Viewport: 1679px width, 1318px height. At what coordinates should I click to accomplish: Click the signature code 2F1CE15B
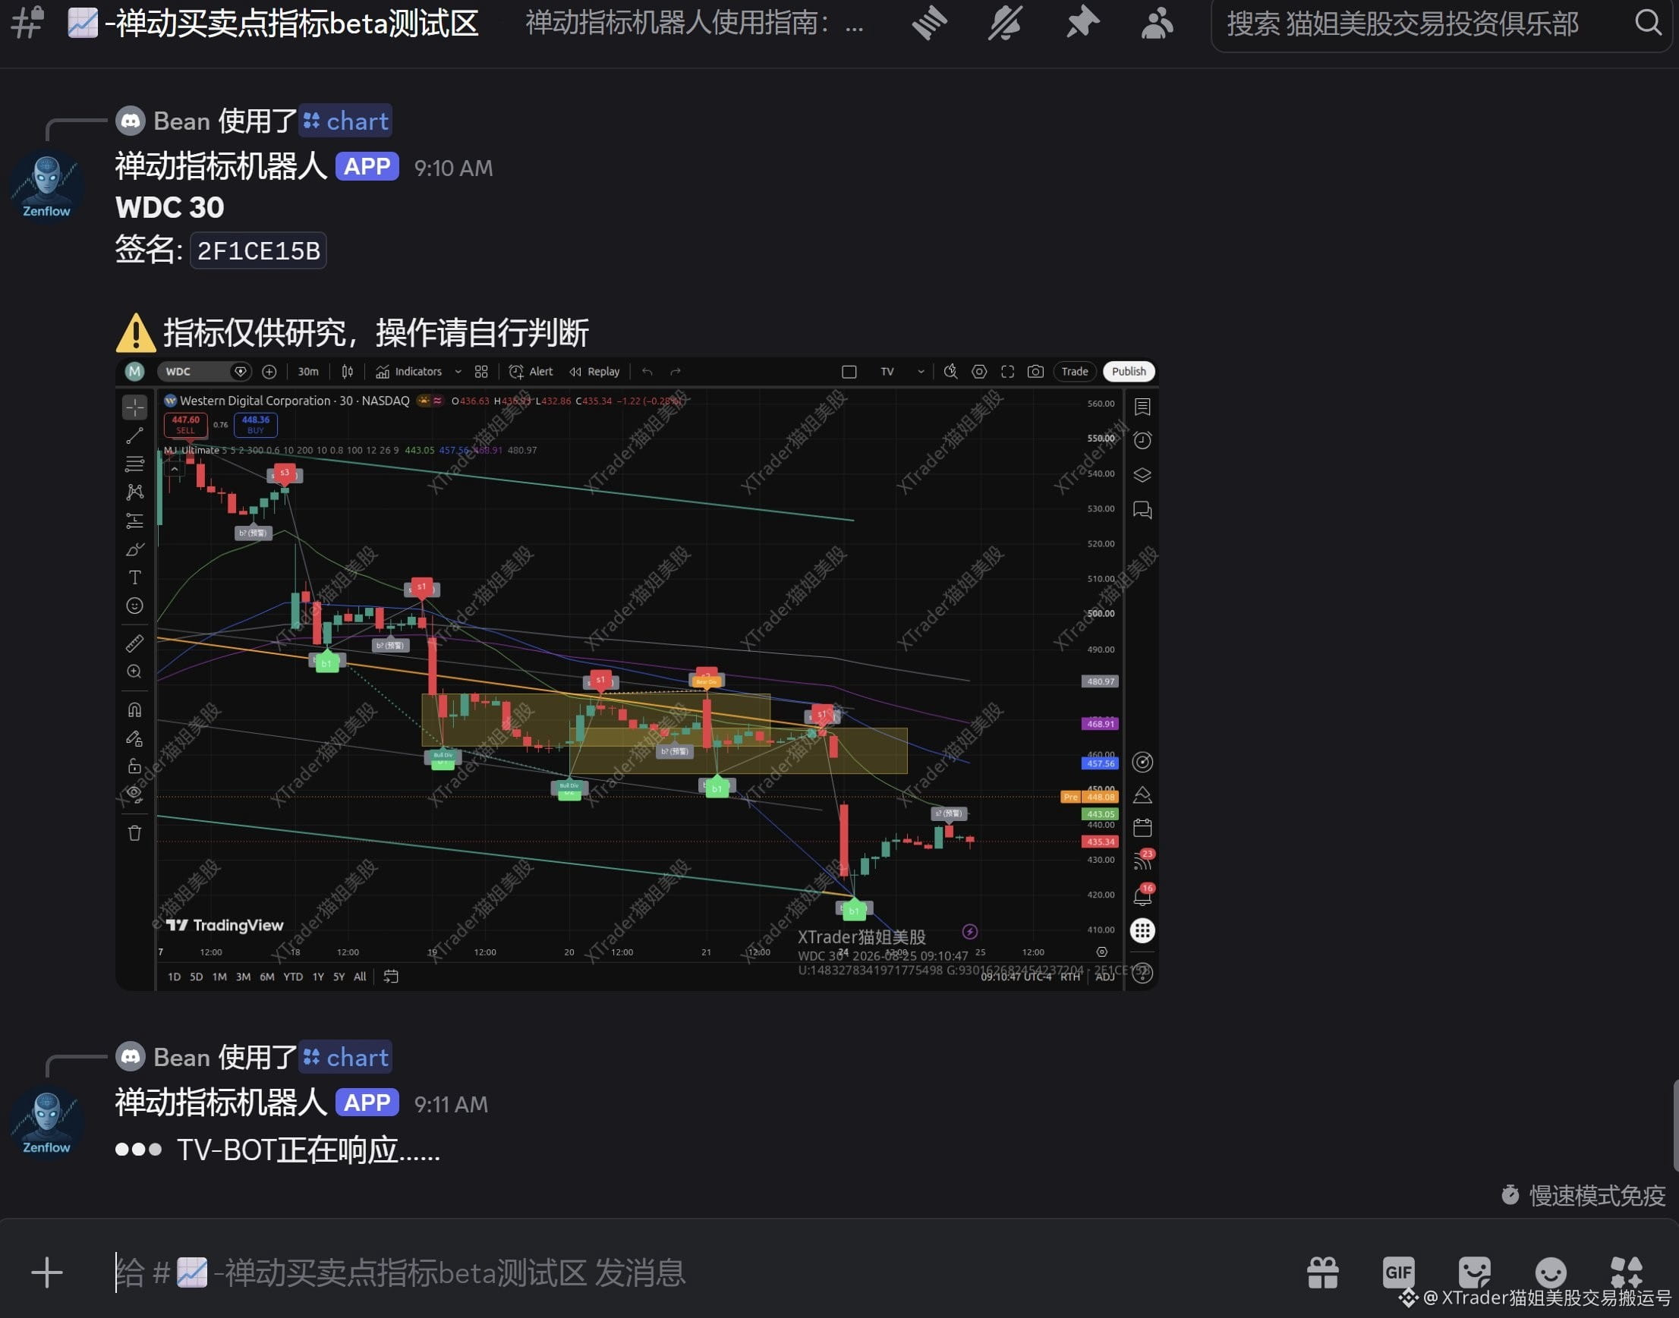tap(259, 251)
